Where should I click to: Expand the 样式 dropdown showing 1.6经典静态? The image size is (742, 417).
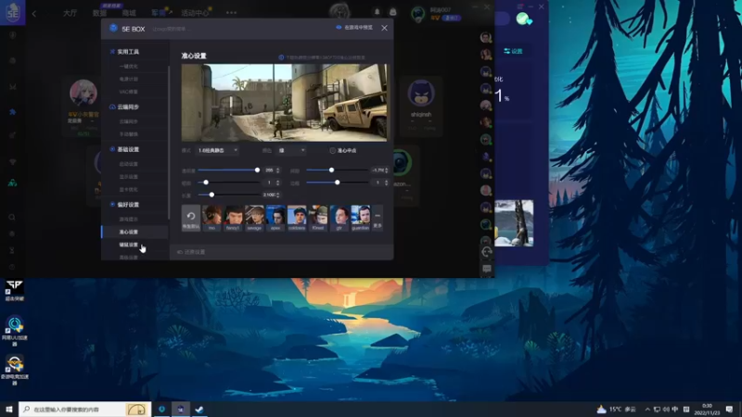[x=217, y=150]
